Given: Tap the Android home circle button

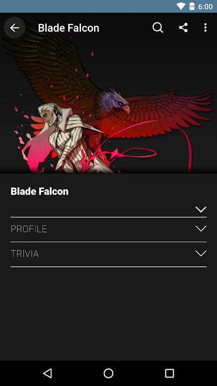Looking at the screenshot, I should (108, 373).
